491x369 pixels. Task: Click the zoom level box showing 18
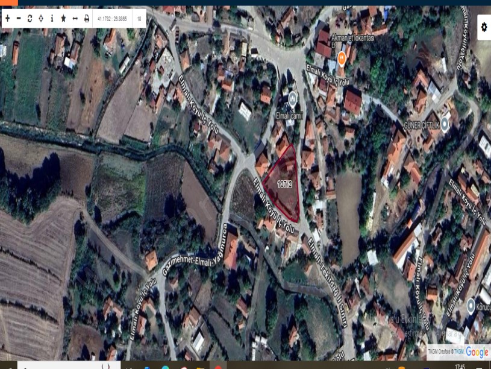[139, 19]
